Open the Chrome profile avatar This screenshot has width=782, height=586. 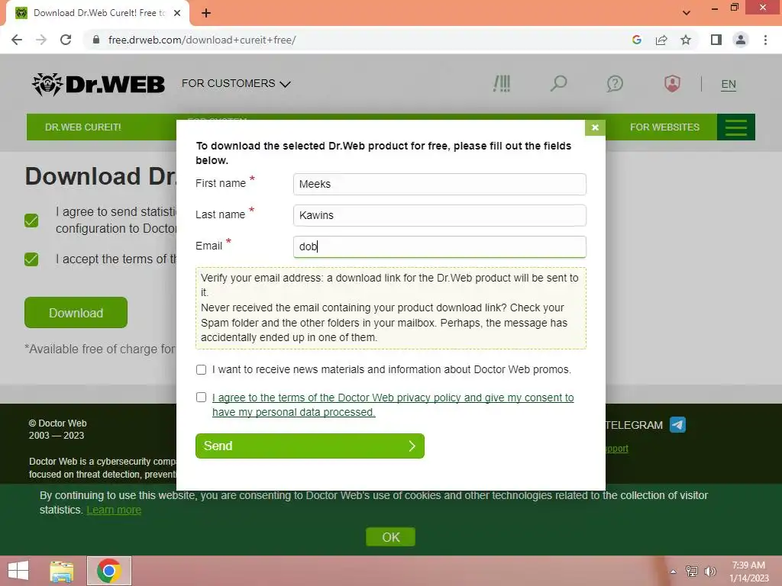(741, 40)
